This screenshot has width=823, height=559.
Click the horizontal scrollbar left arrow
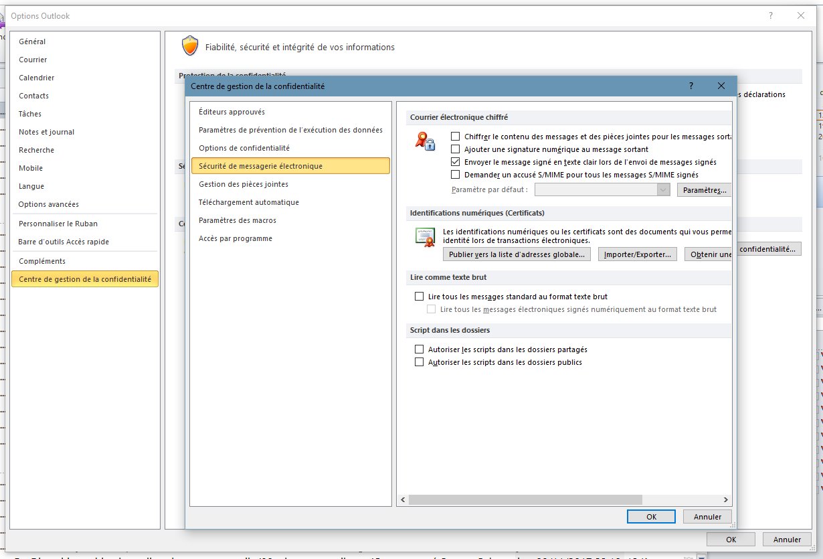pos(403,499)
